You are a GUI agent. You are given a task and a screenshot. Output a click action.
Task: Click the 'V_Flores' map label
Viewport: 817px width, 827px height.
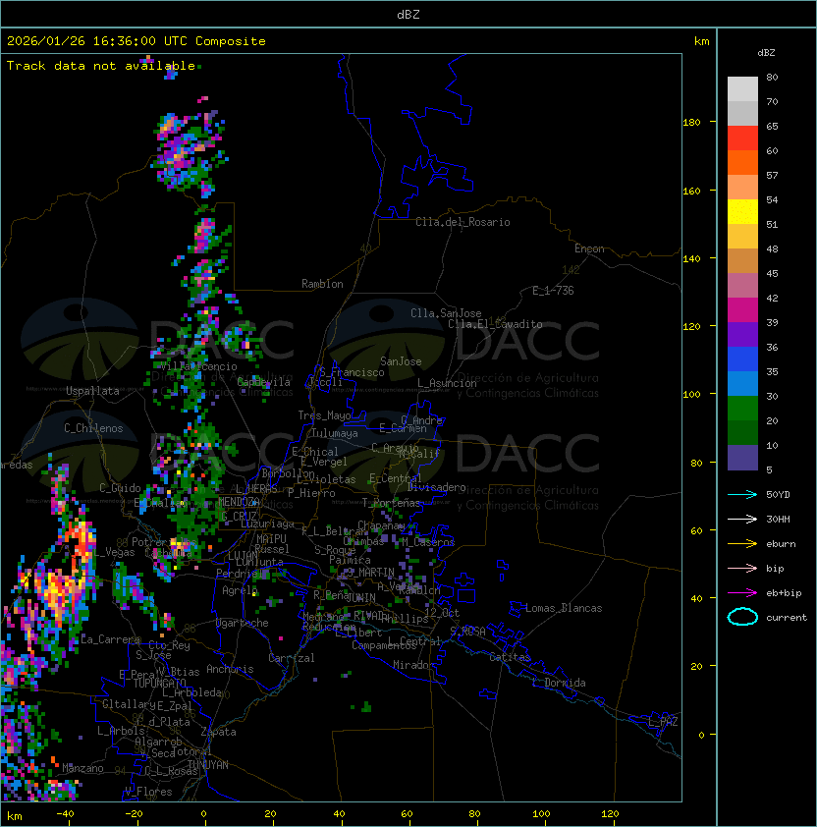(x=148, y=792)
